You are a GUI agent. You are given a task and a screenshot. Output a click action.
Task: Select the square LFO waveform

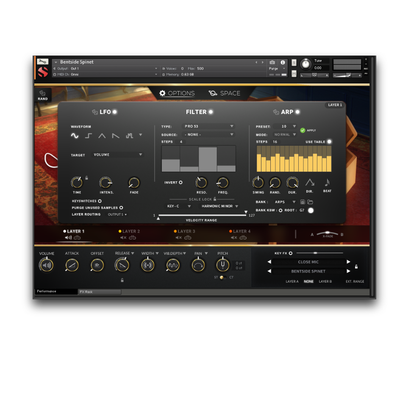pos(88,136)
